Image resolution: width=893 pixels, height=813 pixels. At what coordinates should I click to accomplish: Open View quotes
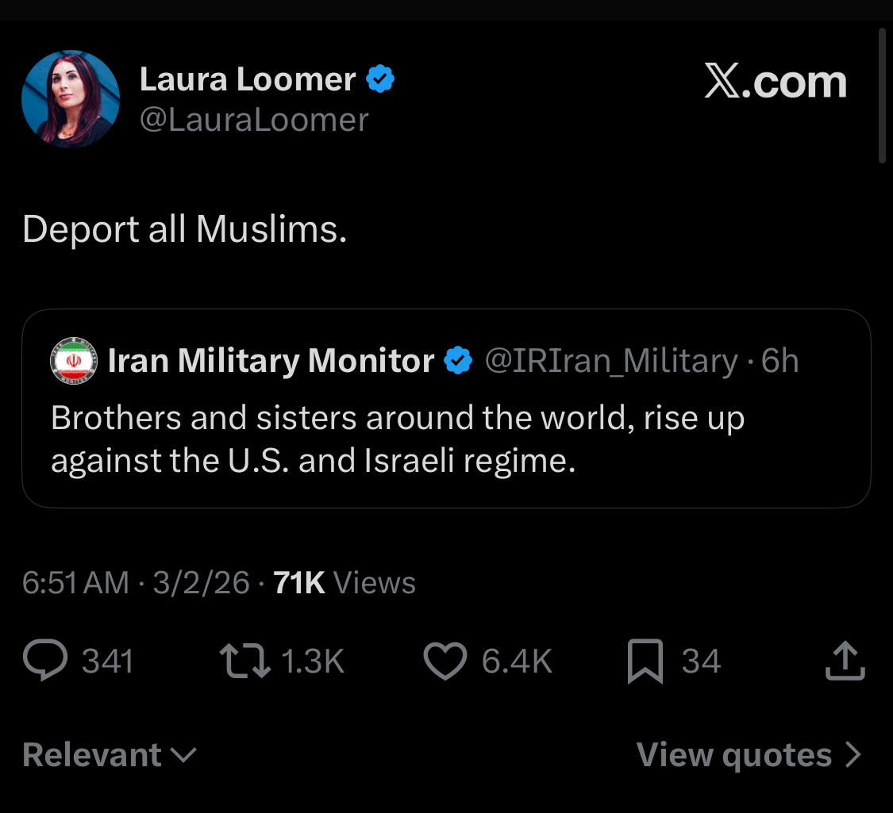coord(734,754)
